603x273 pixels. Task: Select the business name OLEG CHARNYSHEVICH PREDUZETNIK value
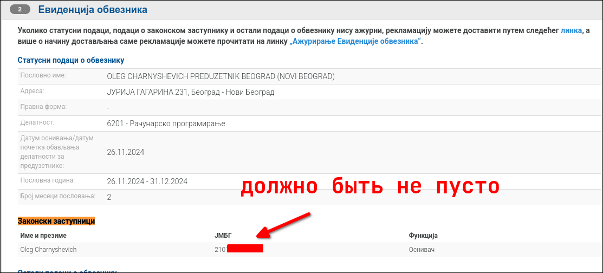click(221, 76)
